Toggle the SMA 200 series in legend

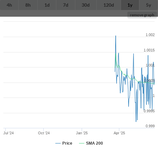click(x=91, y=143)
